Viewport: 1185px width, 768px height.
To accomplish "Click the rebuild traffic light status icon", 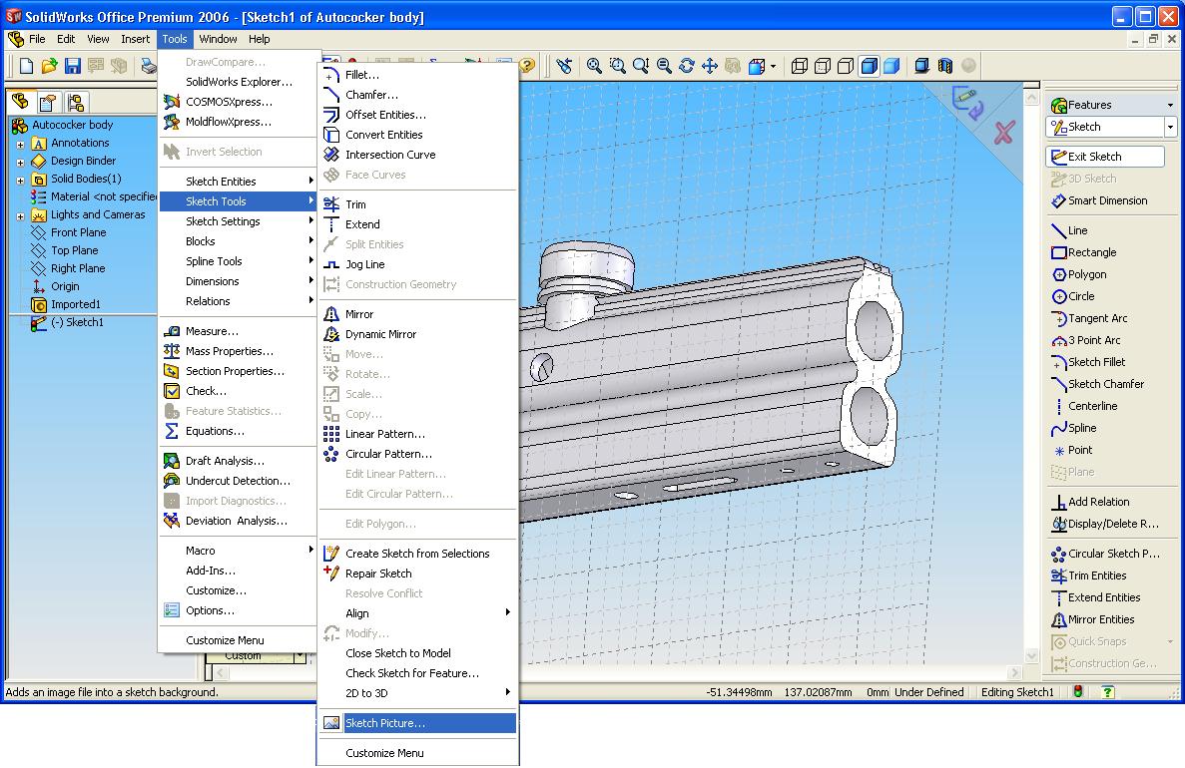I will click(x=1078, y=692).
